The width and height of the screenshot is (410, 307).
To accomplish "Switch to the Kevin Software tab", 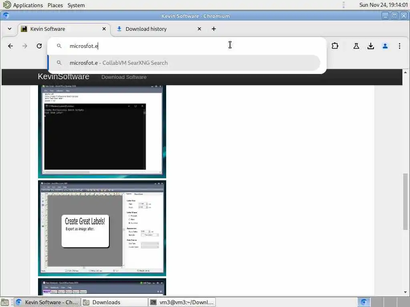I will tap(64, 29).
